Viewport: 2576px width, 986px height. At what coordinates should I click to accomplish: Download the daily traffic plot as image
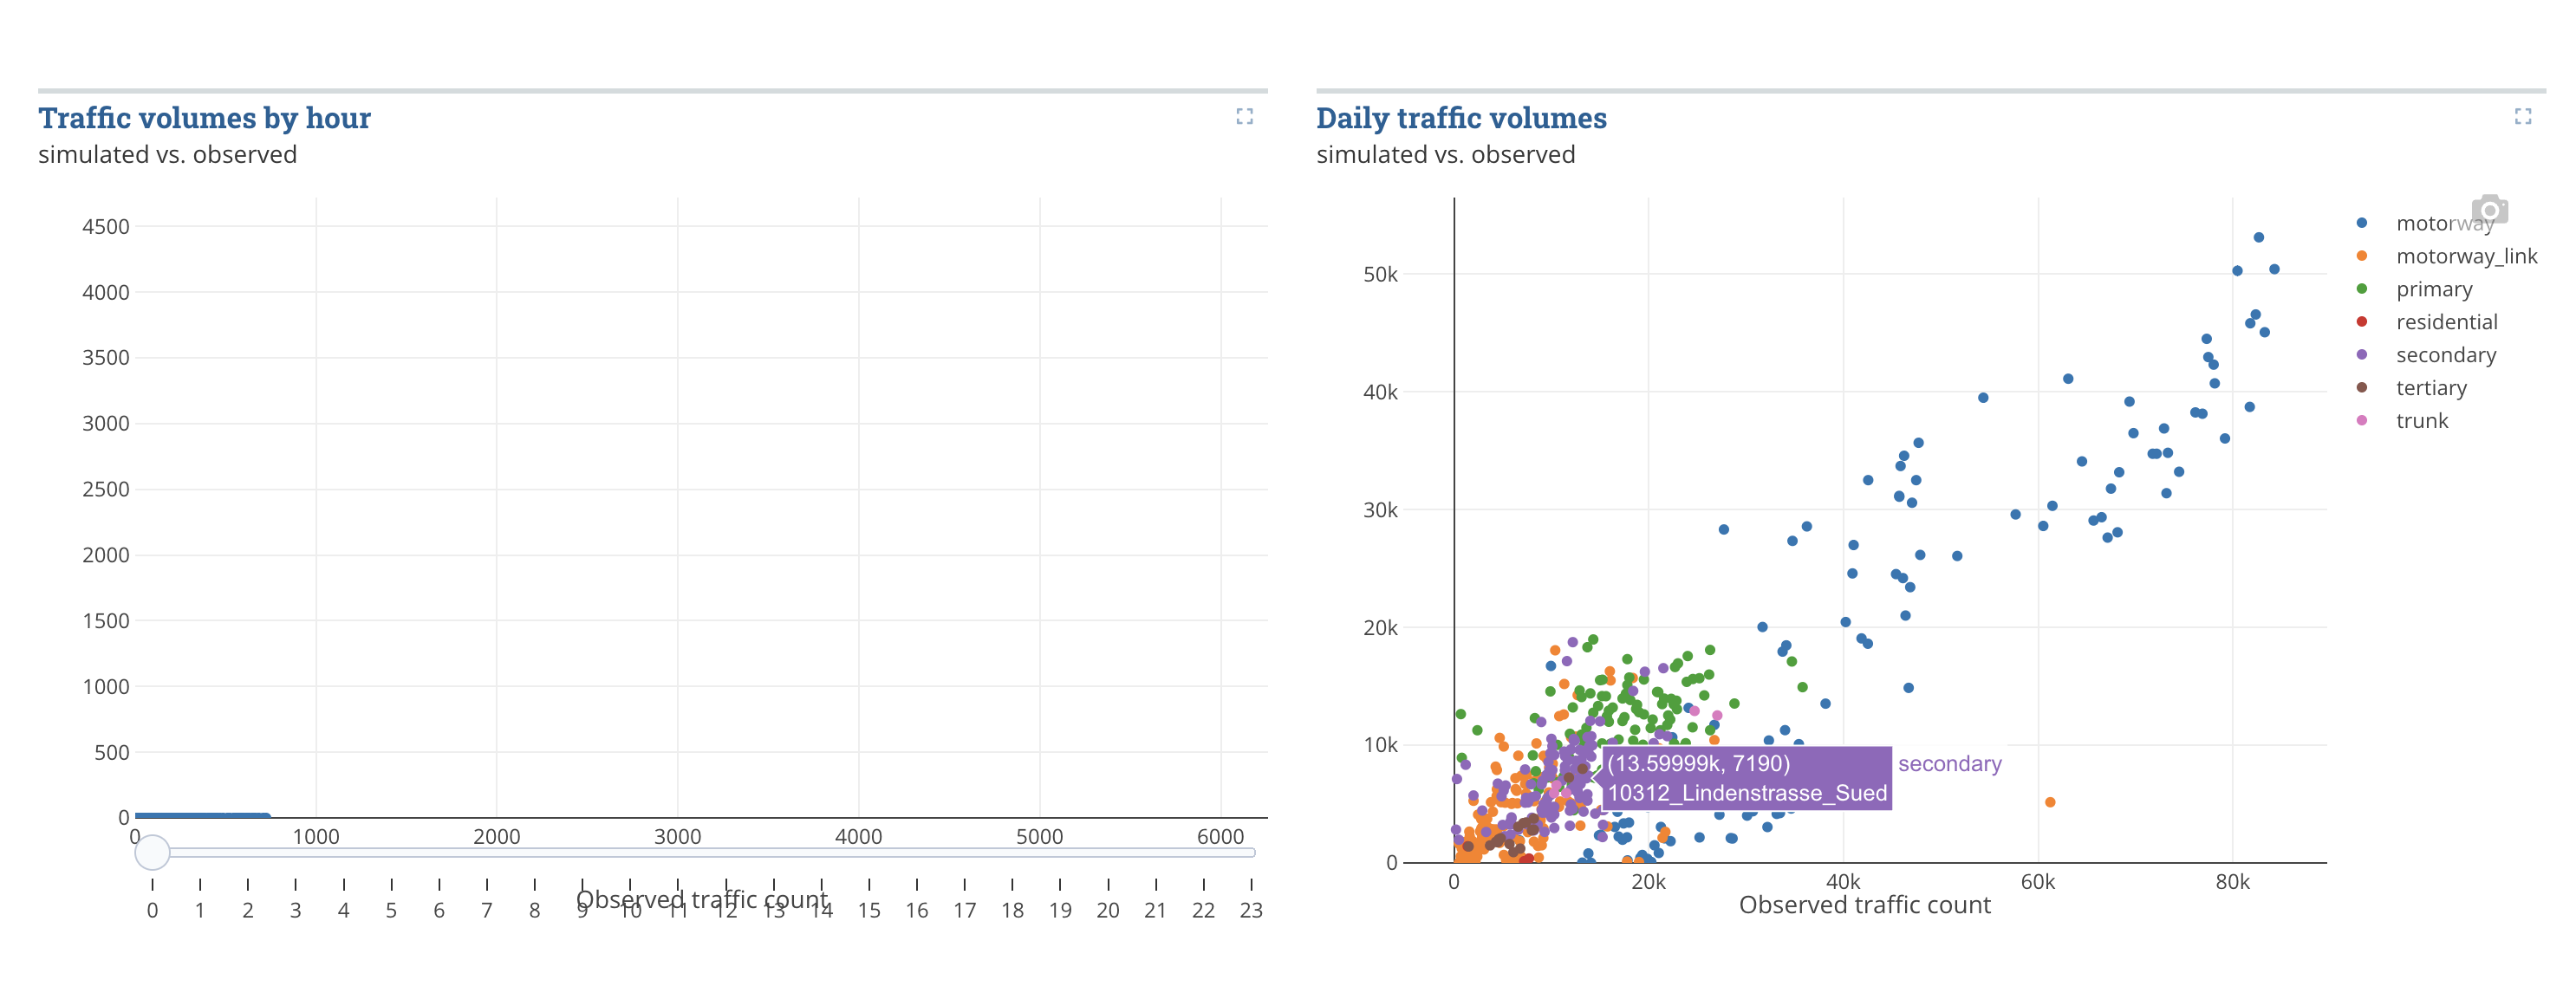2490,210
